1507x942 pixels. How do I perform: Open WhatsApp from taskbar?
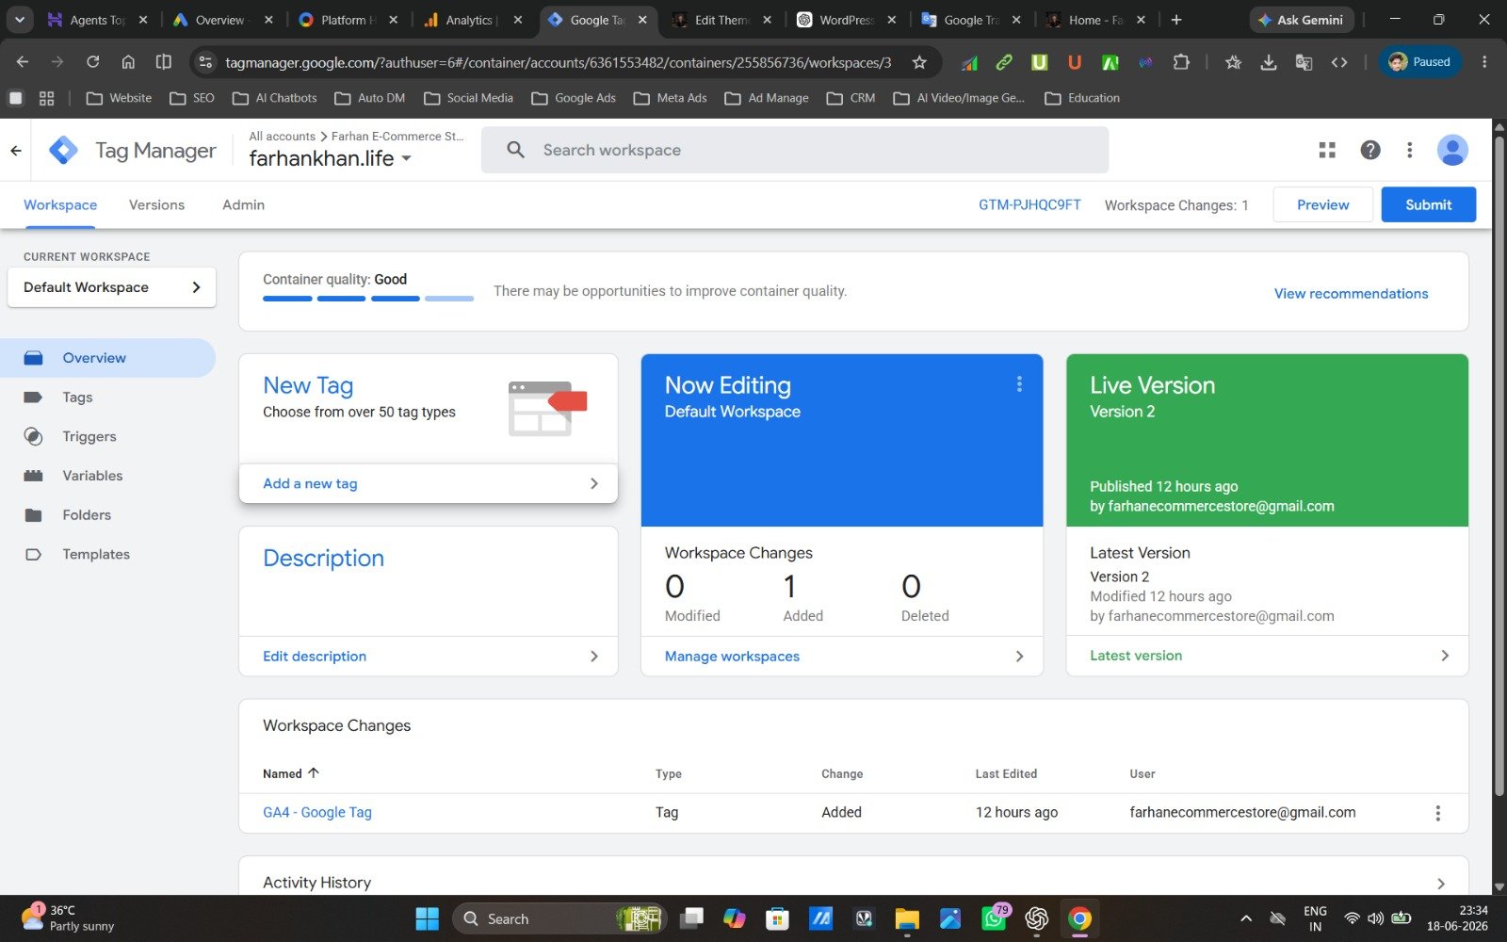click(x=995, y=918)
